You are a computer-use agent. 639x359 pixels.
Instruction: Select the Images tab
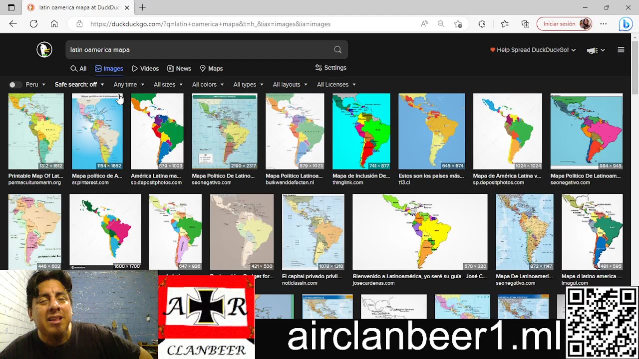109,69
